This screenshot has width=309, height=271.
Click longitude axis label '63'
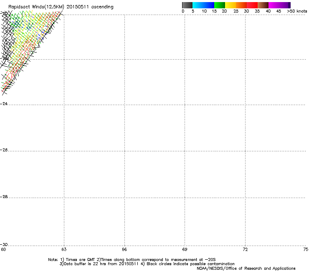click(64, 250)
